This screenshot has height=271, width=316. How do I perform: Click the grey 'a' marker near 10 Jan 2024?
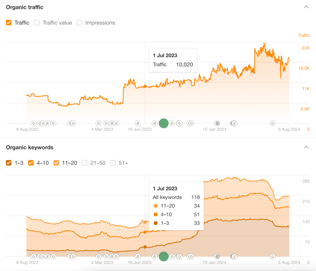pyautogui.click(x=217, y=123)
